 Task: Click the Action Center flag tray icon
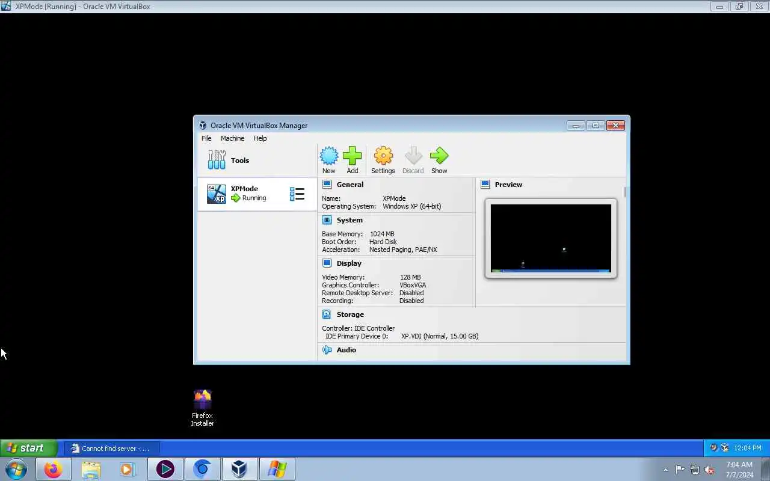[x=680, y=470]
